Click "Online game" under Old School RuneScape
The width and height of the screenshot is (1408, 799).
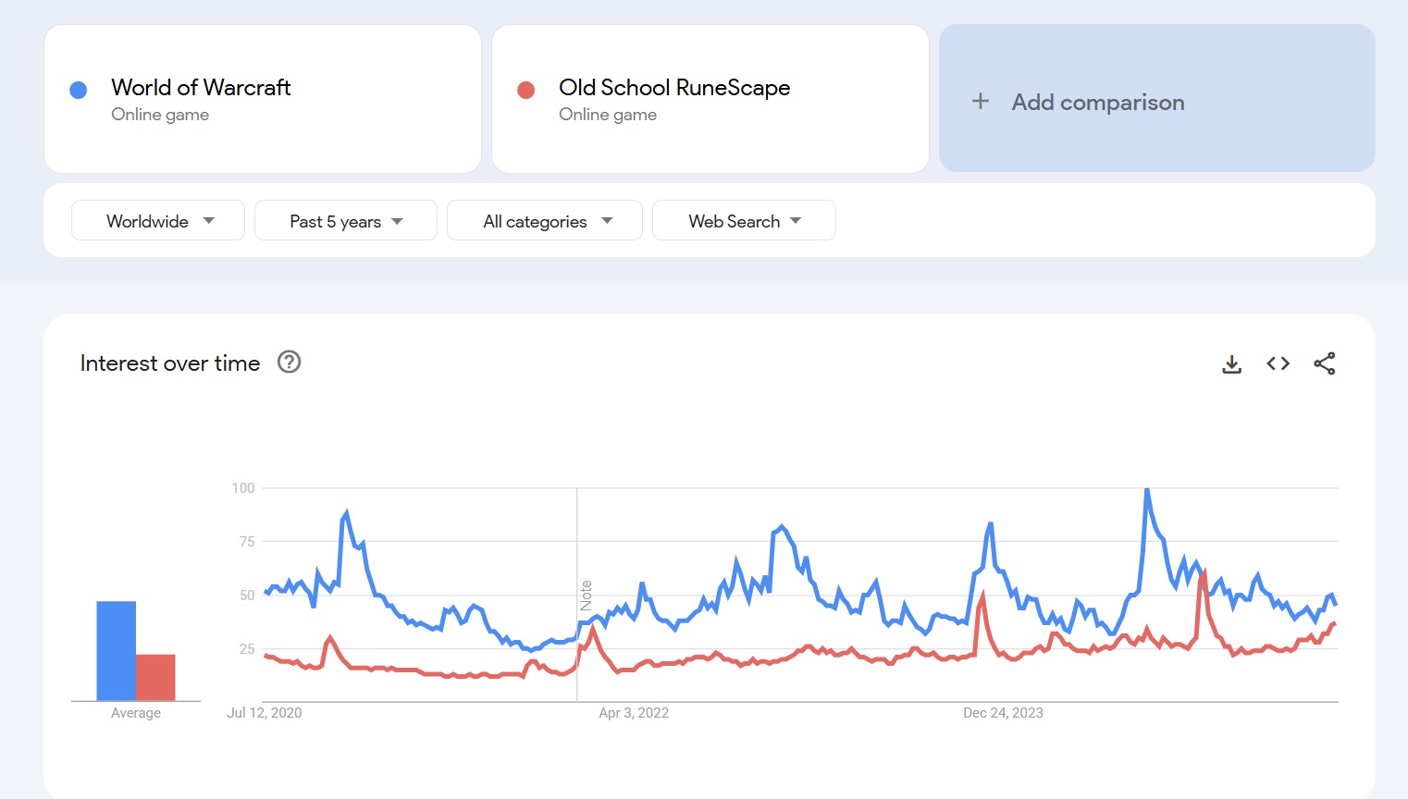tap(608, 115)
